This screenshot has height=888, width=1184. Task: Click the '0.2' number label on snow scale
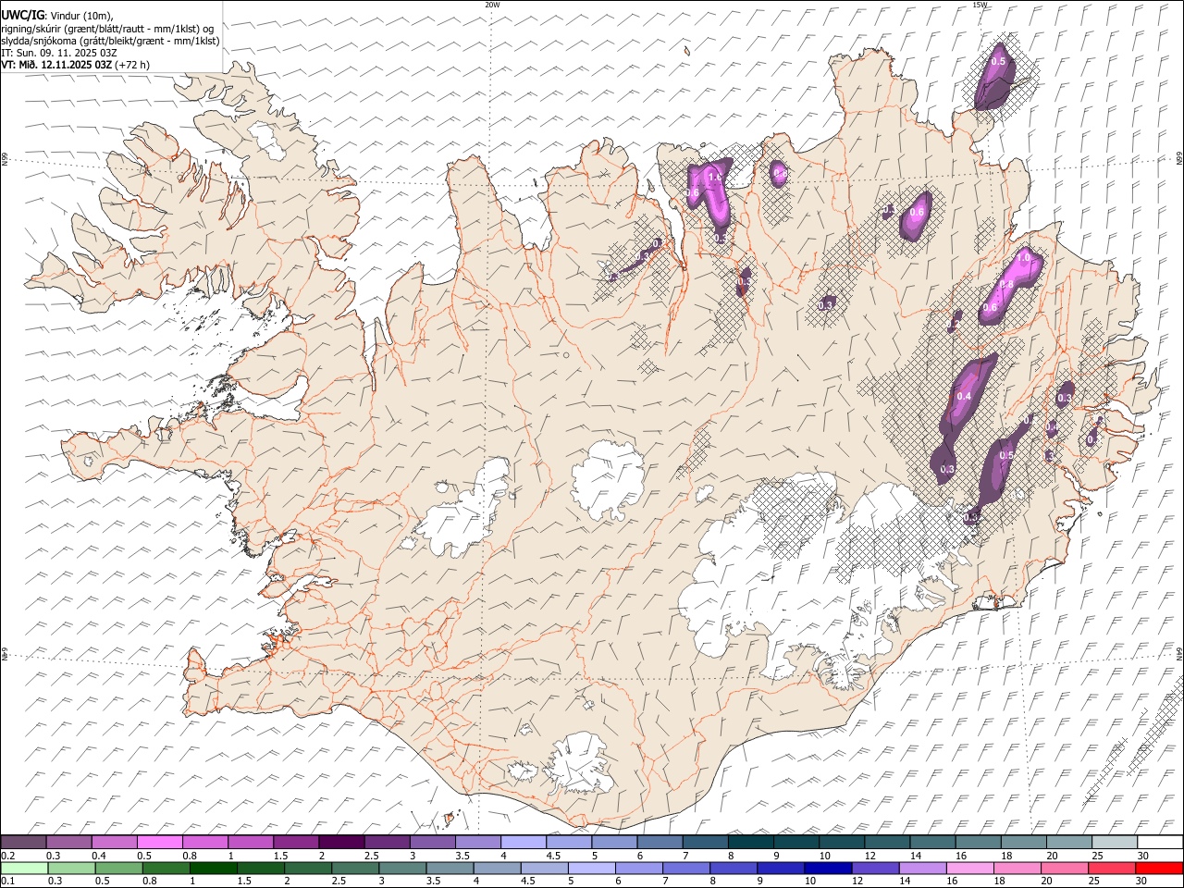7,856
